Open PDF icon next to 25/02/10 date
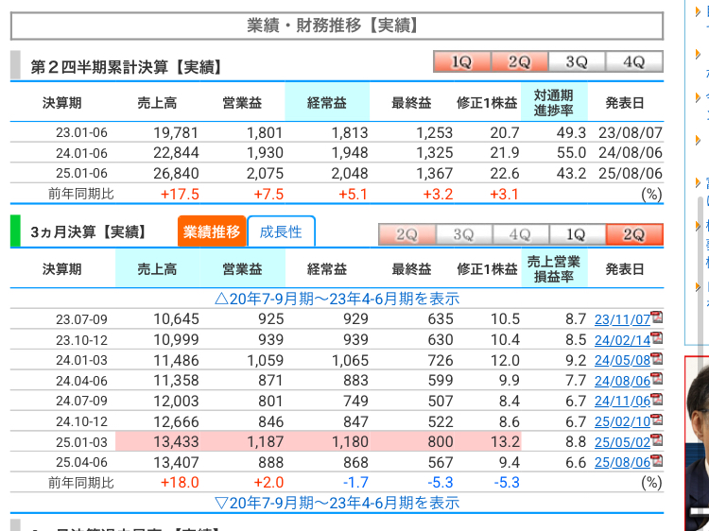This screenshot has width=709, height=531. tap(657, 420)
